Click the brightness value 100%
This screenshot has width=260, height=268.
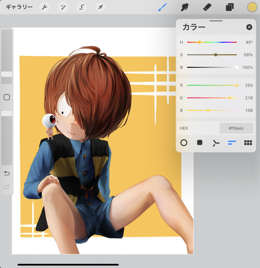(x=247, y=68)
